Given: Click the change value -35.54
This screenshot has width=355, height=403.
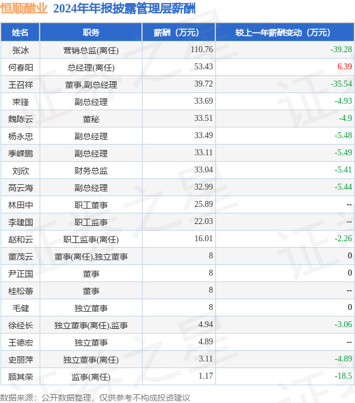Looking at the screenshot, I should [x=341, y=84].
